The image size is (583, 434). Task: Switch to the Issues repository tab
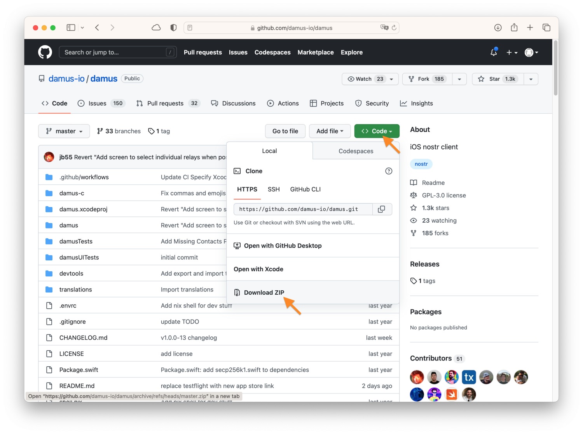101,103
